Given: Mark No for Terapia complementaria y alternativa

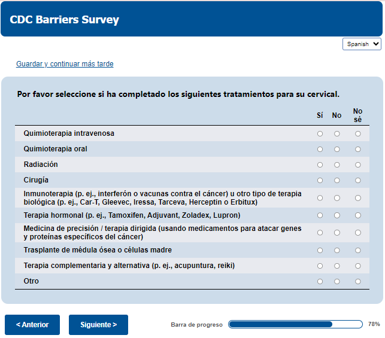Looking at the screenshot, I should coord(337,266).
